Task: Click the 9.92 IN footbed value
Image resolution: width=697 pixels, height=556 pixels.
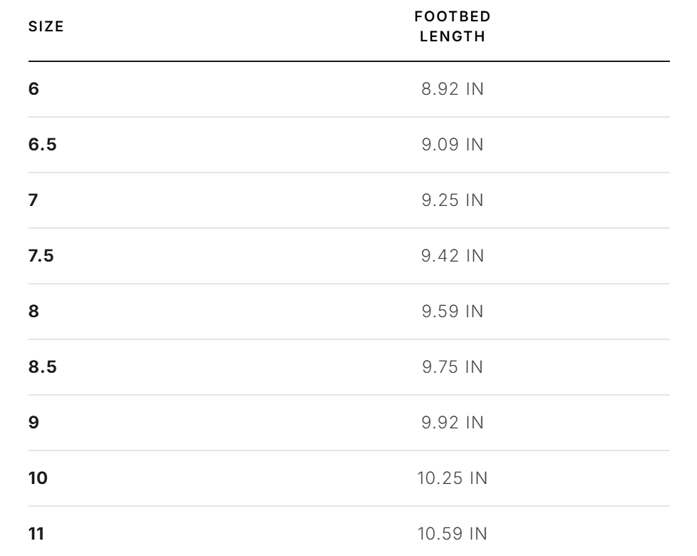Action: point(453,422)
